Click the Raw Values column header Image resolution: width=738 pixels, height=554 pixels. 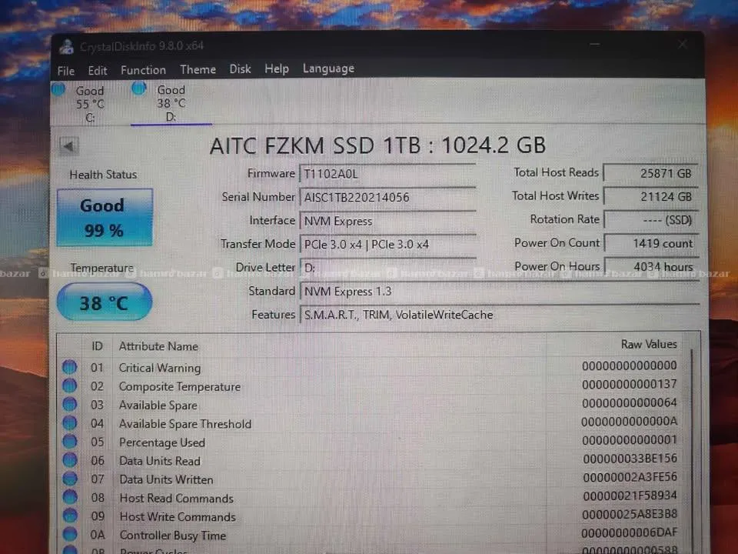point(649,345)
